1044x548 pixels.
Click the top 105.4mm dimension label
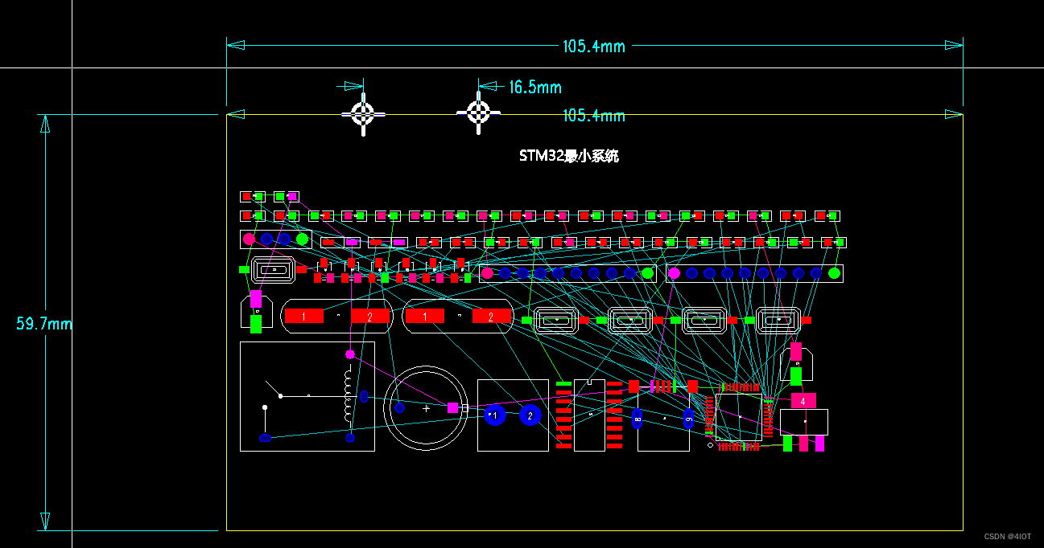[595, 46]
